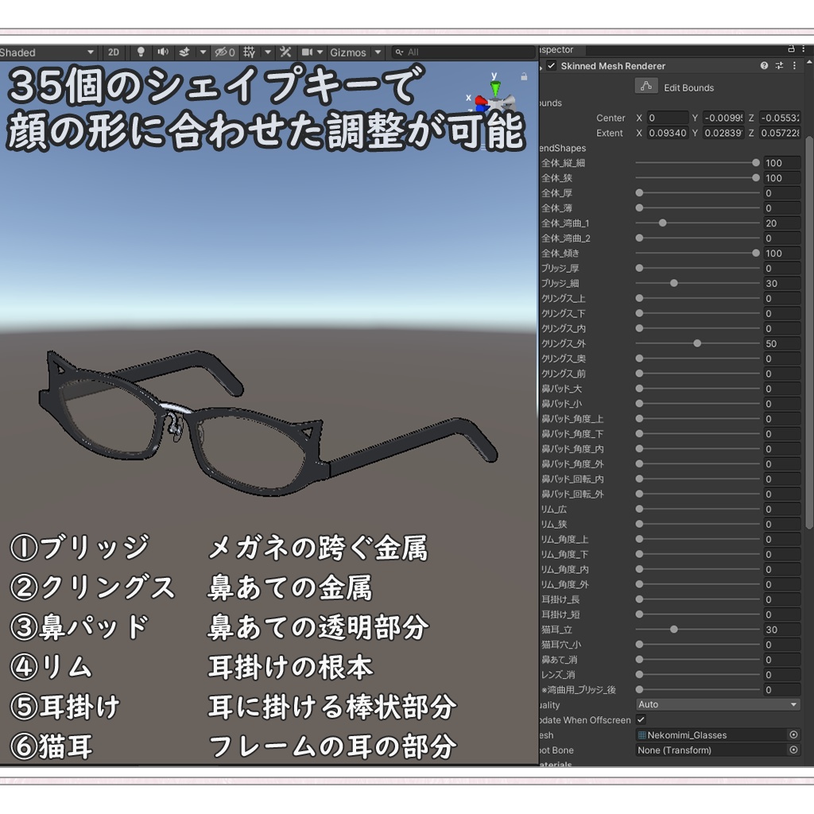Click the Center X input field

point(666,118)
